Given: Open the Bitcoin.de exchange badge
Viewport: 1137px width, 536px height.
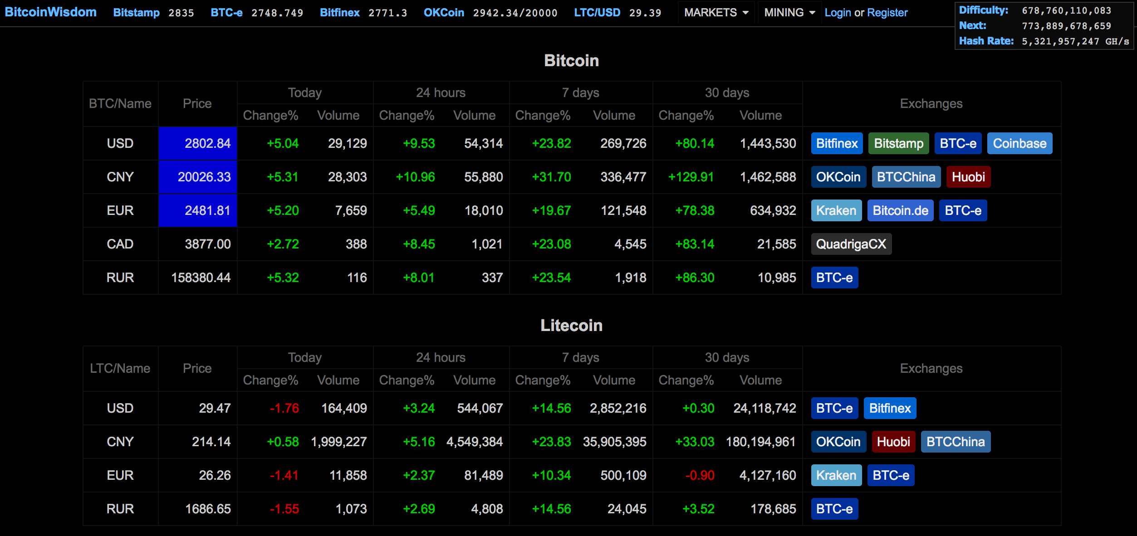Looking at the screenshot, I should [x=900, y=211].
